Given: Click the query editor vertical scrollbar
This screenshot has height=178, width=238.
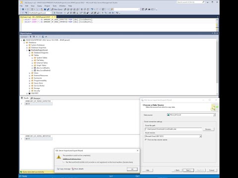Looking at the screenshot, I should pyautogui.click(x=217, y=25).
